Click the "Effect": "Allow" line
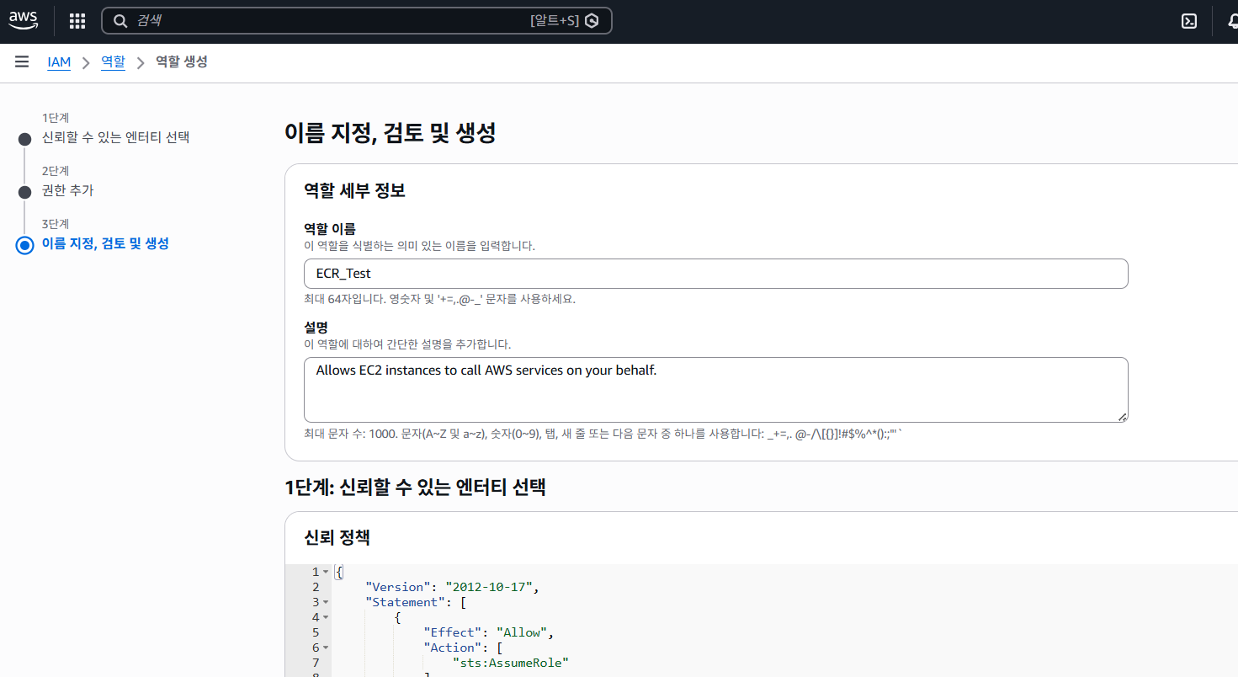 [488, 632]
